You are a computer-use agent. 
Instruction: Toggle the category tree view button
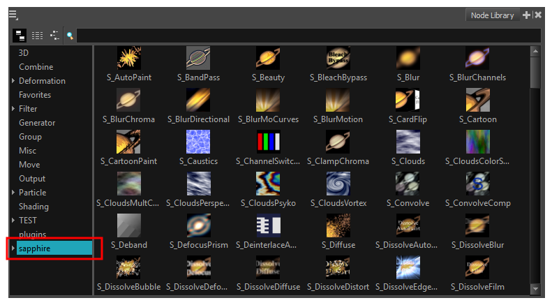(54, 35)
